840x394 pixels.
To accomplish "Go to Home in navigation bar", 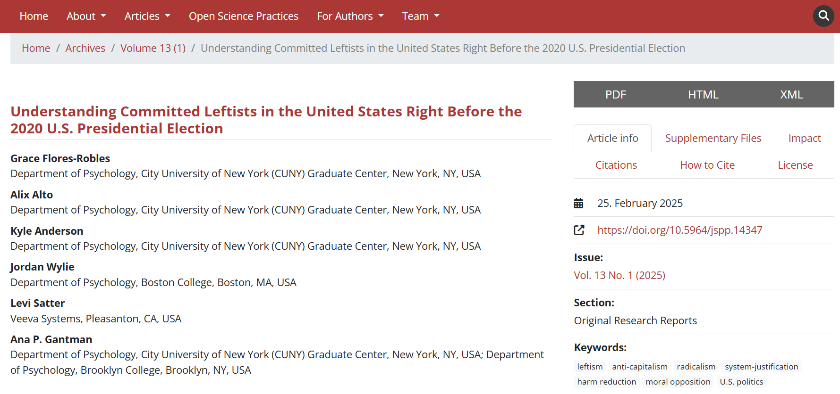I will (34, 16).
